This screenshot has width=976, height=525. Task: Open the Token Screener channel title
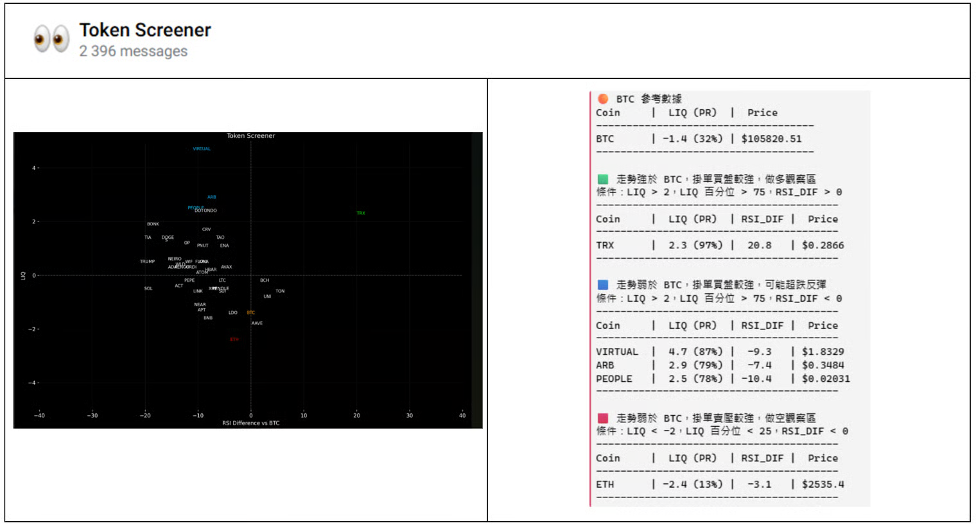(x=145, y=30)
